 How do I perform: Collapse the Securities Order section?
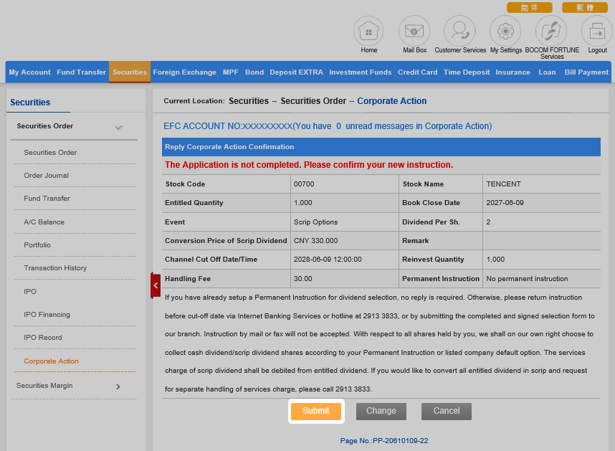[x=119, y=127]
